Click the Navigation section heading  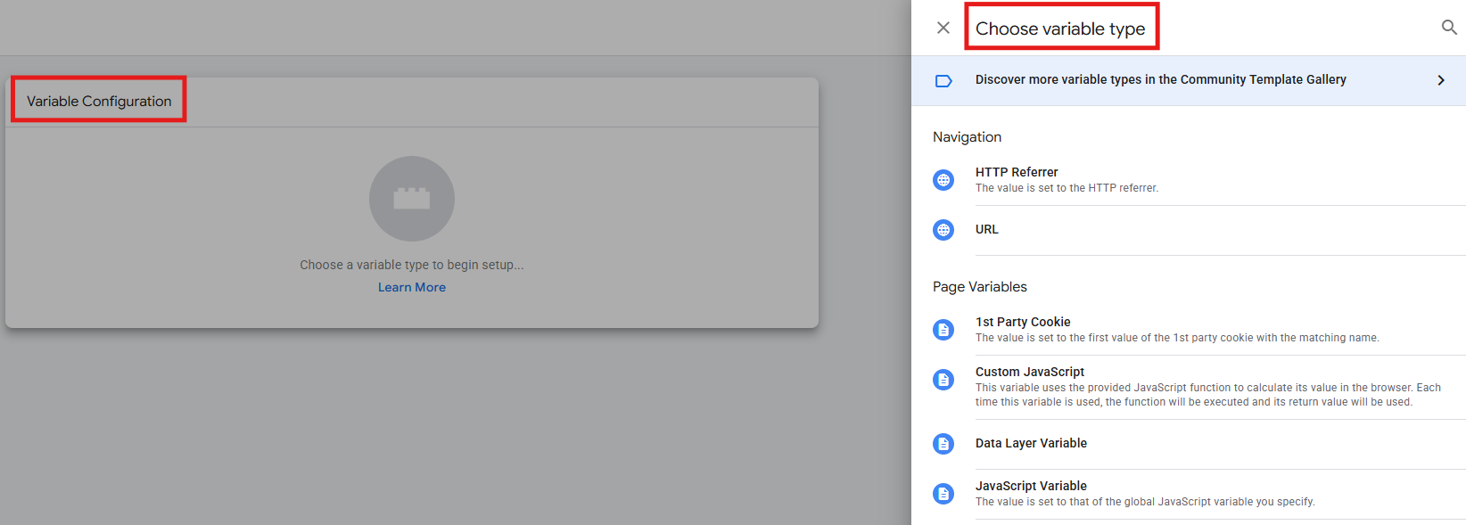(967, 136)
